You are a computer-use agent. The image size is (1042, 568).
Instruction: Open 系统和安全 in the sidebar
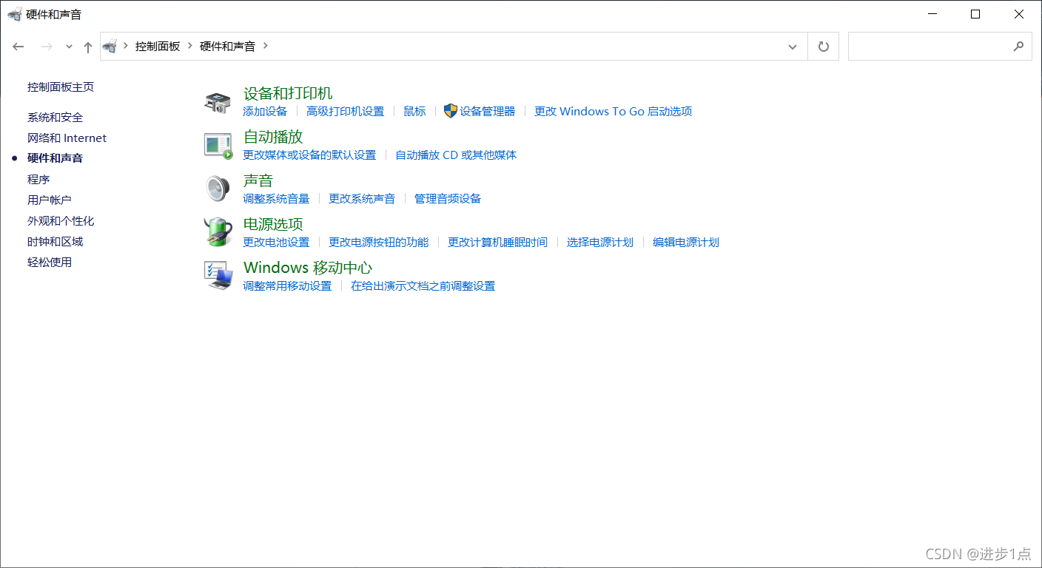[x=55, y=117]
